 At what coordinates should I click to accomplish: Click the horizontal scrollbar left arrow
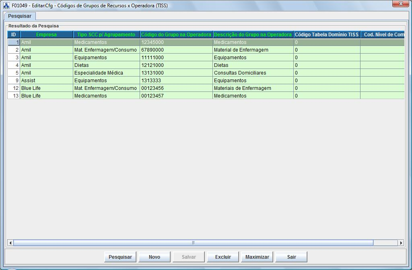click(11, 243)
